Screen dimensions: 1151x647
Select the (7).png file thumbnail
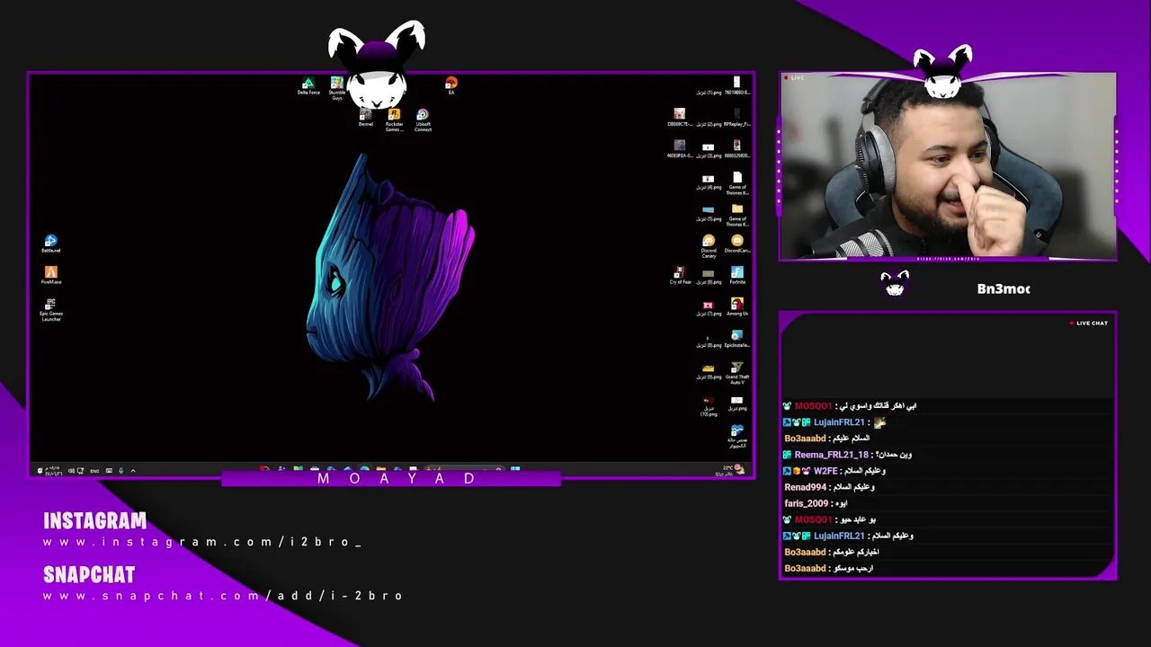(709, 307)
